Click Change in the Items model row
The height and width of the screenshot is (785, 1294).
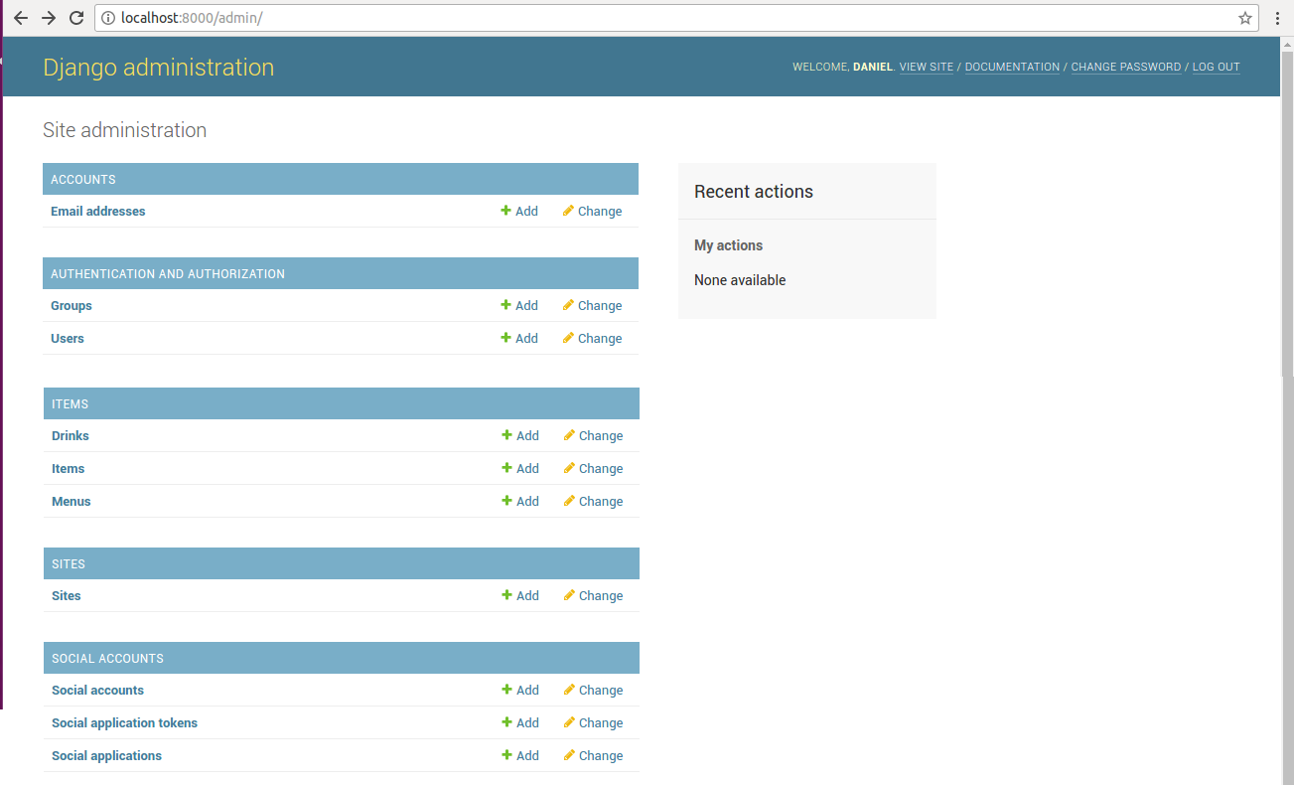[x=593, y=468]
